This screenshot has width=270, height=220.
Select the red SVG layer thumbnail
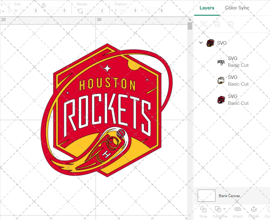click(x=221, y=100)
